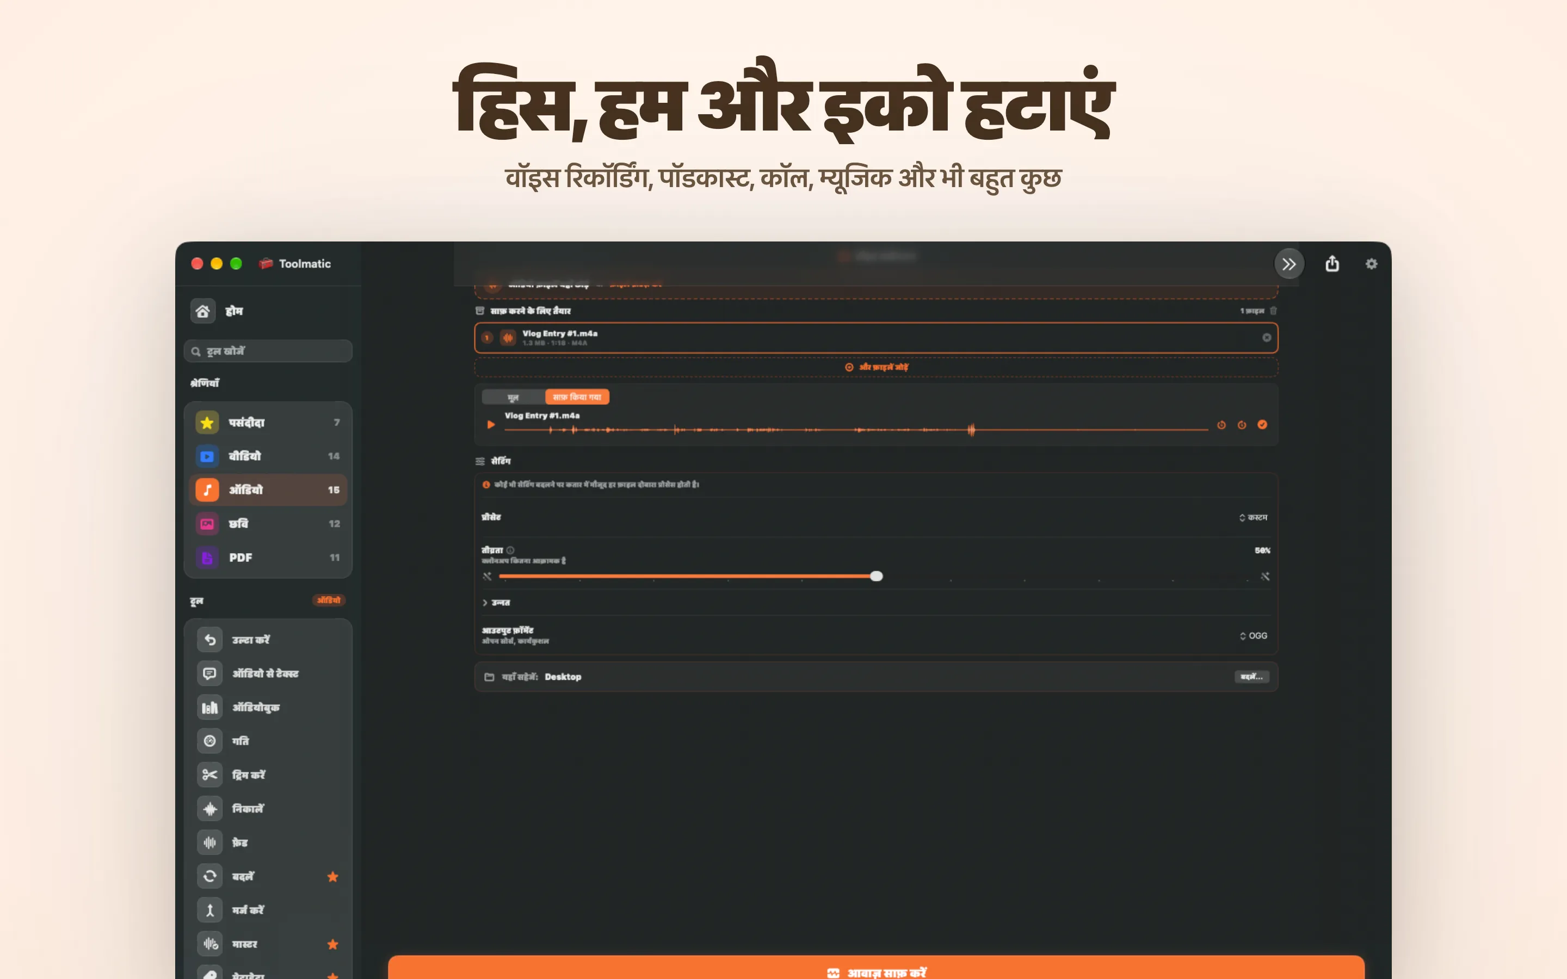The width and height of the screenshot is (1567, 979).
Task: Clear all files with trash icon
Action: click(1273, 311)
